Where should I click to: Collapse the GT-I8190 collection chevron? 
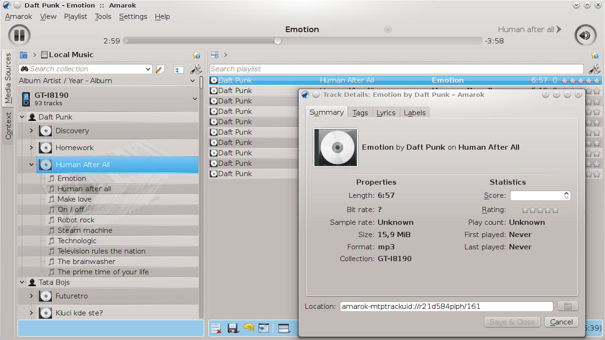pyautogui.click(x=195, y=99)
